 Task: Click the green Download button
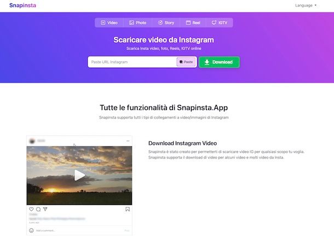pyautogui.click(x=219, y=62)
